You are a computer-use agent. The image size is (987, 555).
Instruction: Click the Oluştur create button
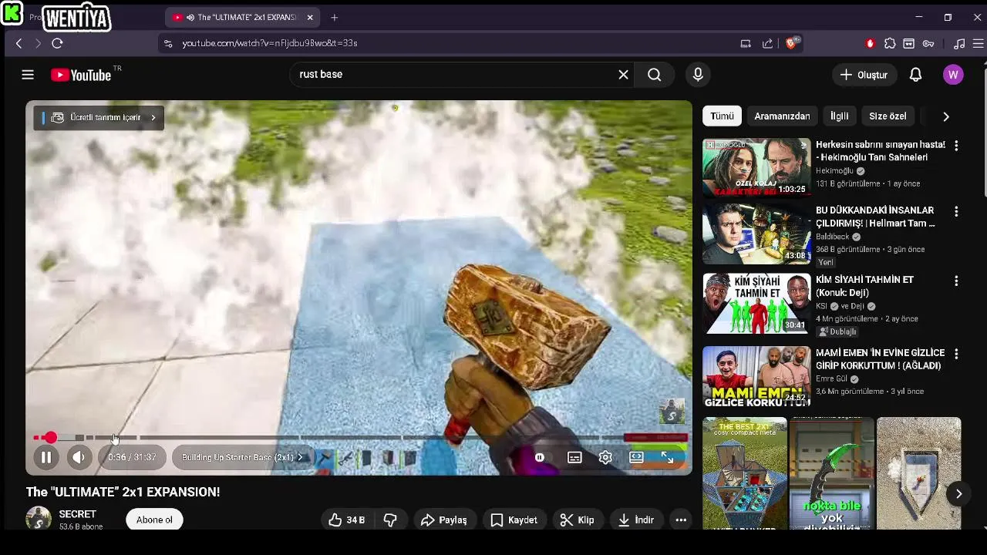point(864,75)
